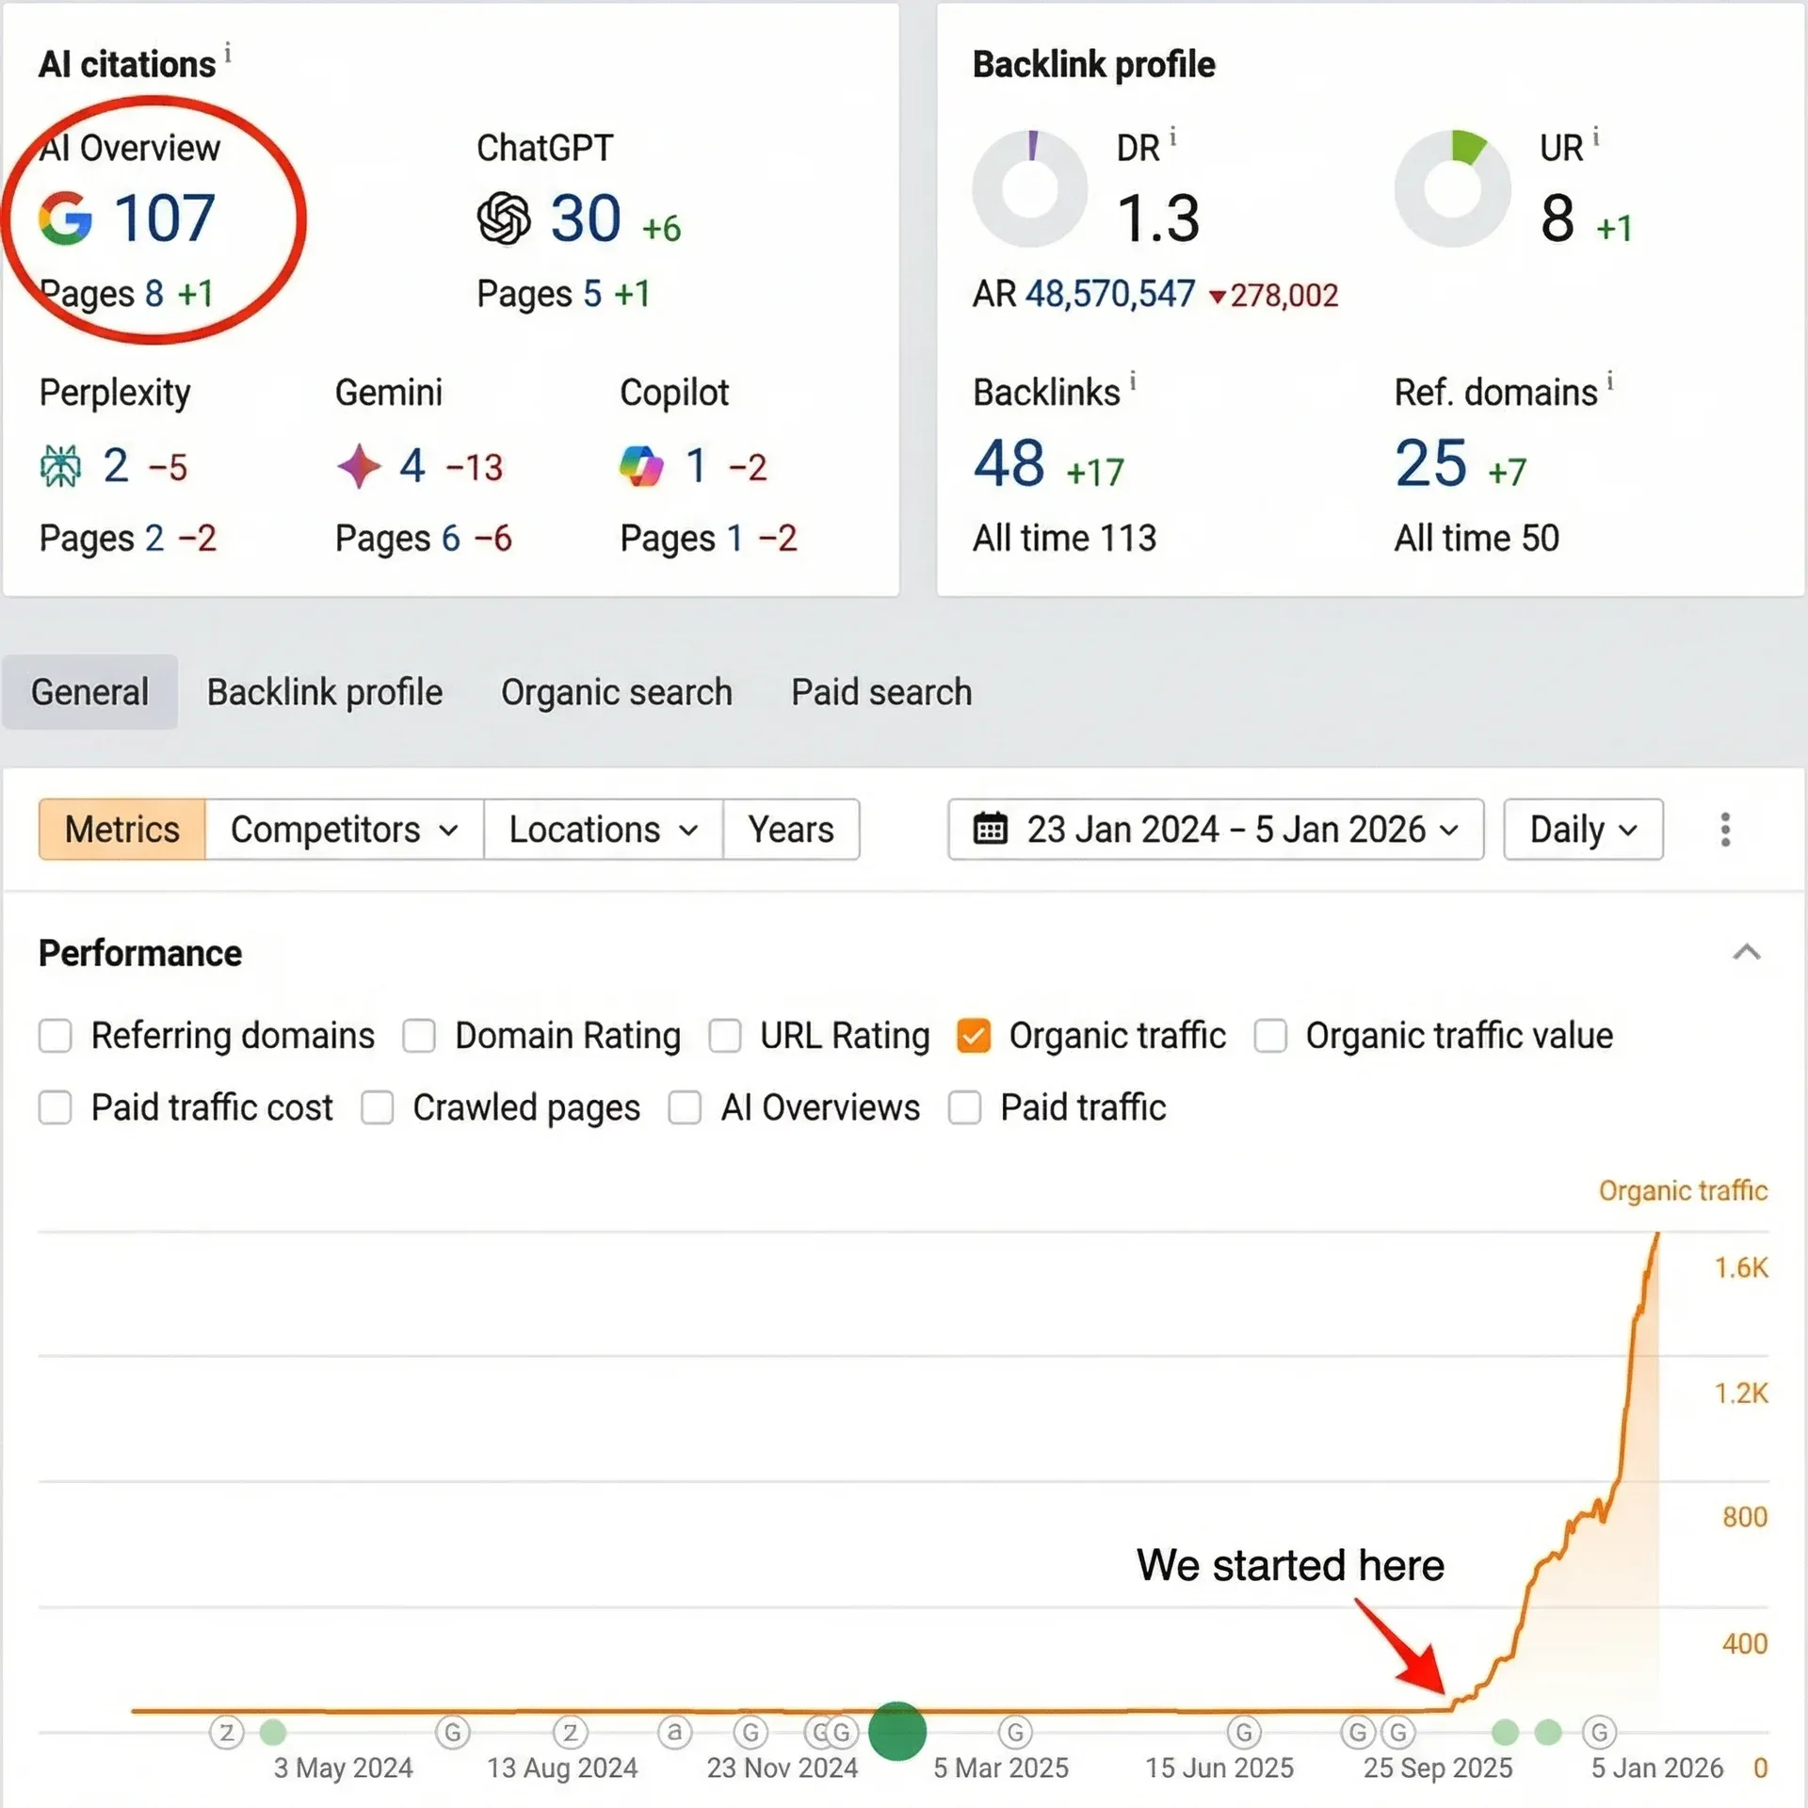Collapse the Performance section chevron

(1747, 953)
